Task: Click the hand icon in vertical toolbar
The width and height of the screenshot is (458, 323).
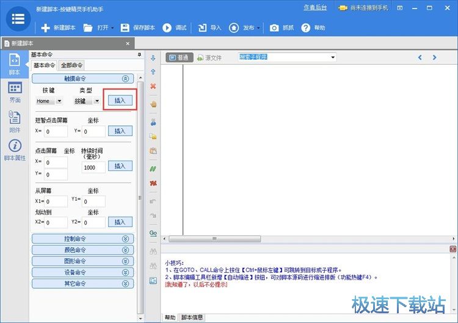Action: click(x=153, y=104)
